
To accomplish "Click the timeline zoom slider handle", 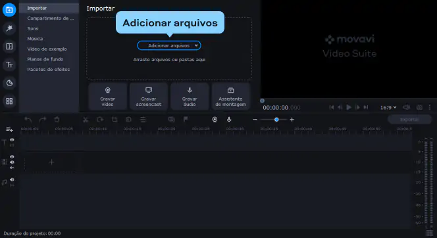I will pos(276,120).
